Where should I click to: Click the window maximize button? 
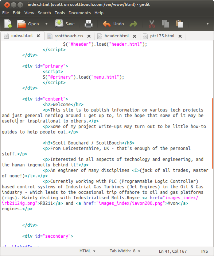[x=20, y=5]
